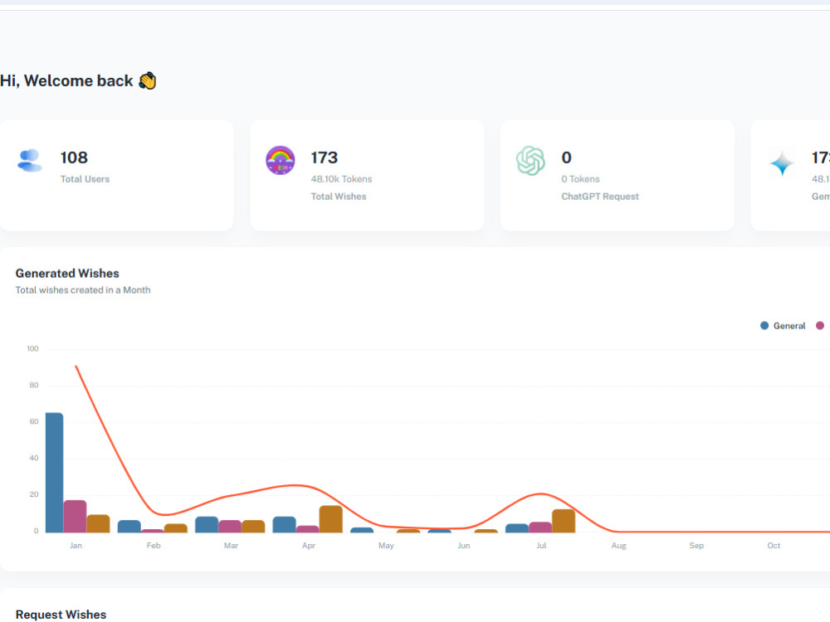This screenshot has width=830, height=622.
Task: Click the Total Users label
Action: pyautogui.click(x=85, y=179)
